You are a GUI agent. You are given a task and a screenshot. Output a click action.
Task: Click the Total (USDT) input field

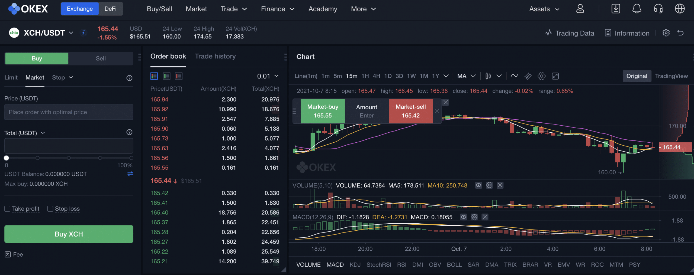click(x=69, y=146)
